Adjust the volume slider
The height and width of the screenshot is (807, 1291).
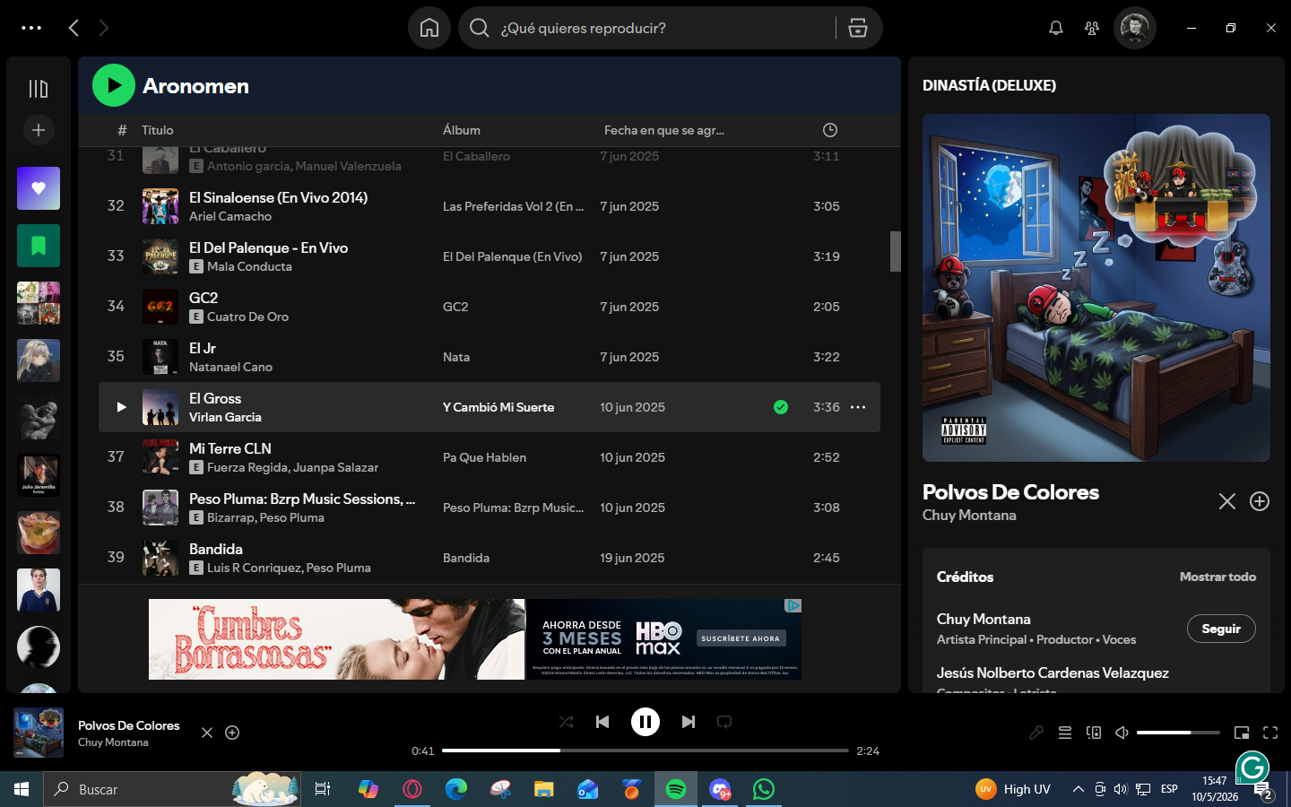point(1178,733)
